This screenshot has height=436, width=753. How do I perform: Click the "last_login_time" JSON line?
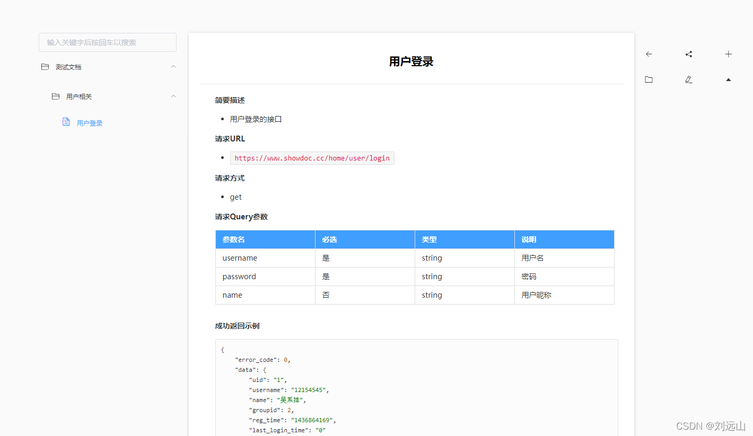click(287, 430)
